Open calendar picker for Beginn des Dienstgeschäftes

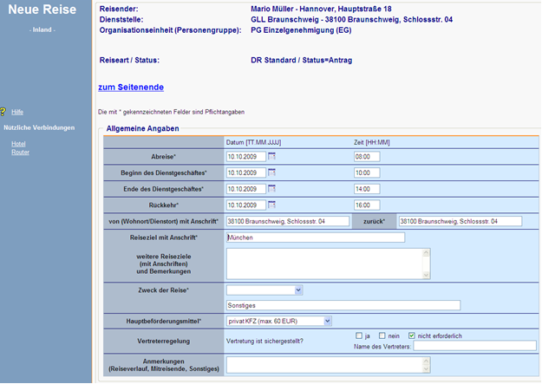[272, 172]
